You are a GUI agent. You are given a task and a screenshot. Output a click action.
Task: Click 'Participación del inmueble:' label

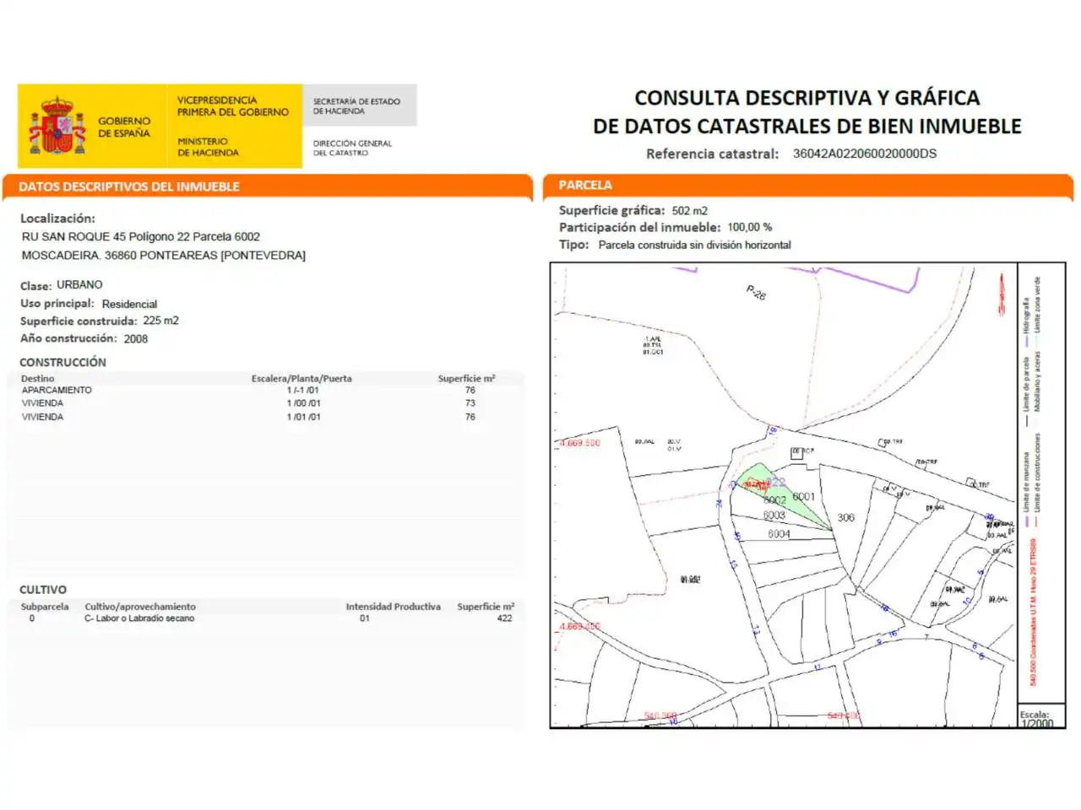click(x=639, y=227)
